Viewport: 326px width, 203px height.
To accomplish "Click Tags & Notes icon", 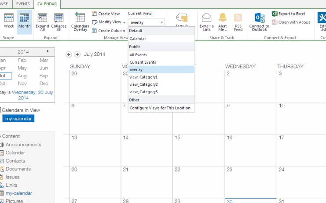I will [x=182, y=19].
